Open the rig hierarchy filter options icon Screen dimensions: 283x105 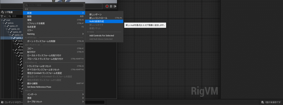coord(3,16)
